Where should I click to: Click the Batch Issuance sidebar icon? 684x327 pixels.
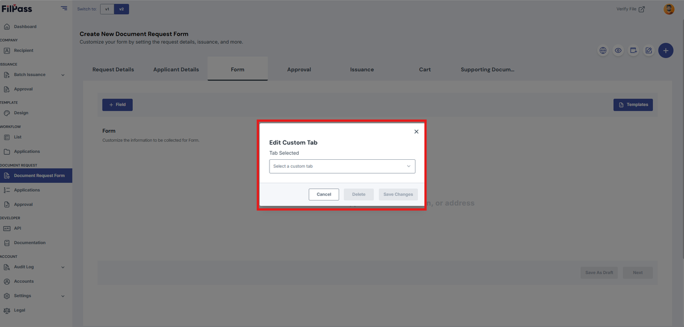click(x=7, y=74)
